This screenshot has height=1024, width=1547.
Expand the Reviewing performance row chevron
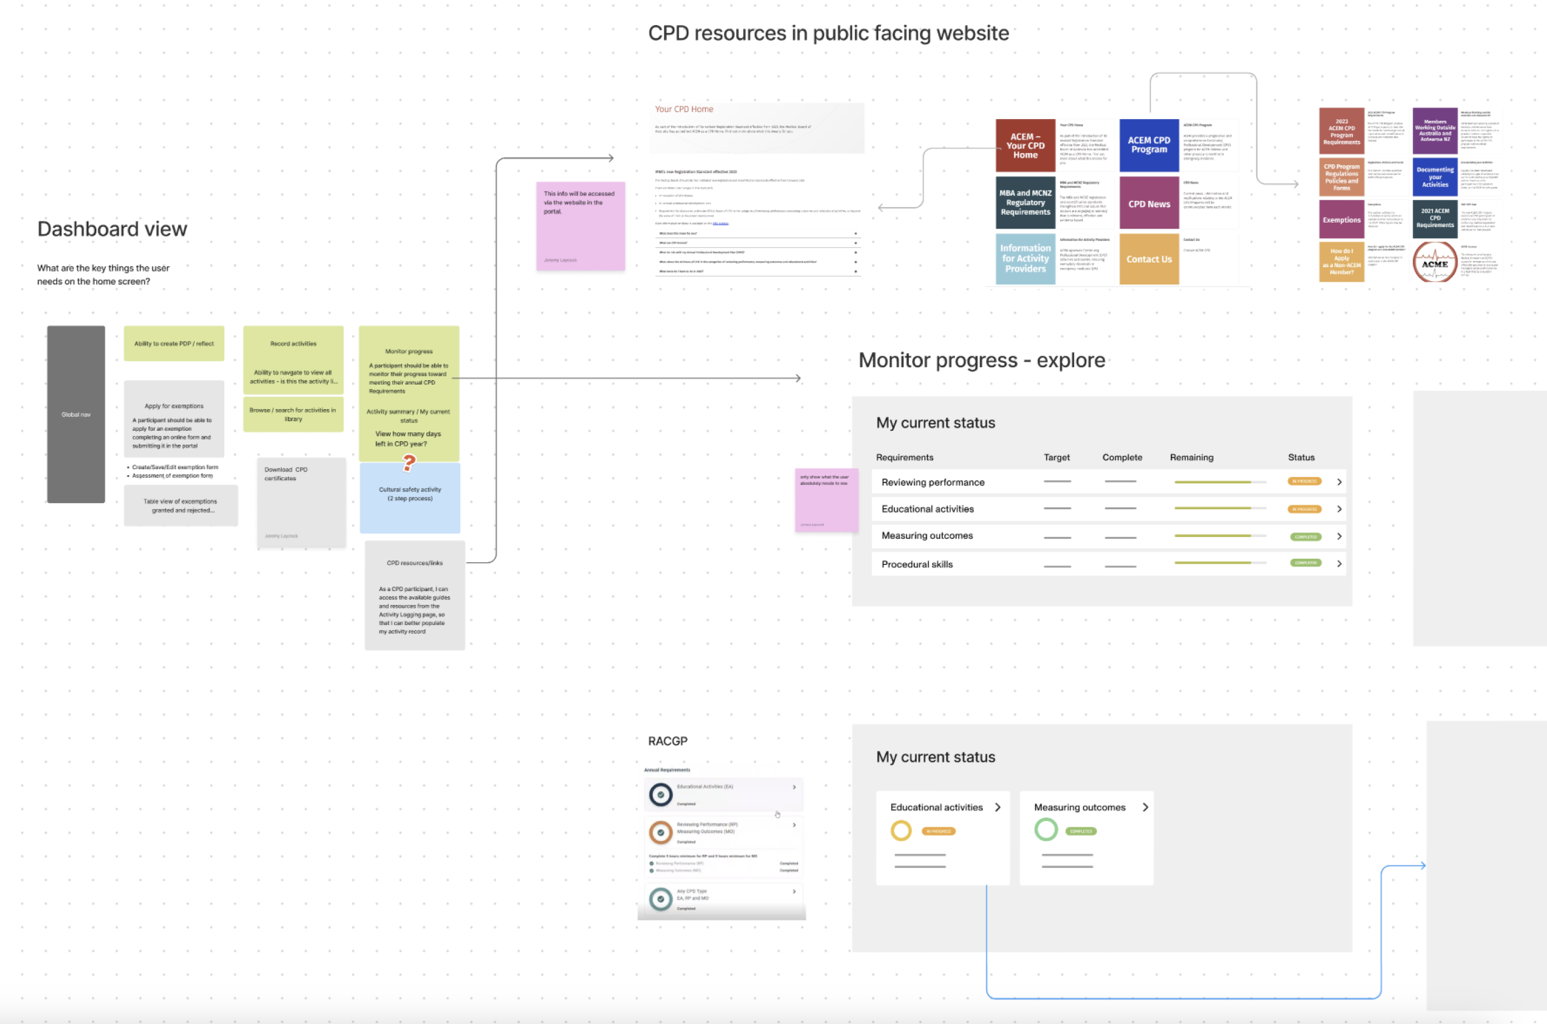tap(1339, 482)
